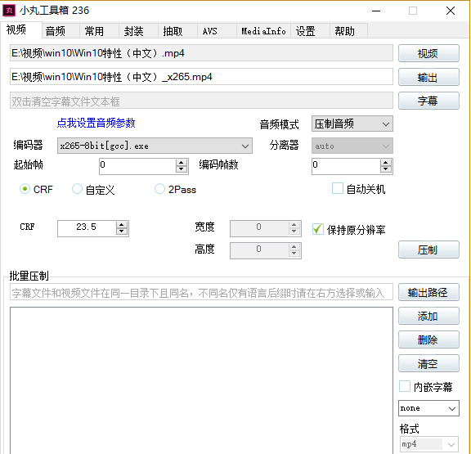The height and width of the screenshot is (454, 471).
Task: Decrease the CRF value with down arrow
Action: [122, 231]
